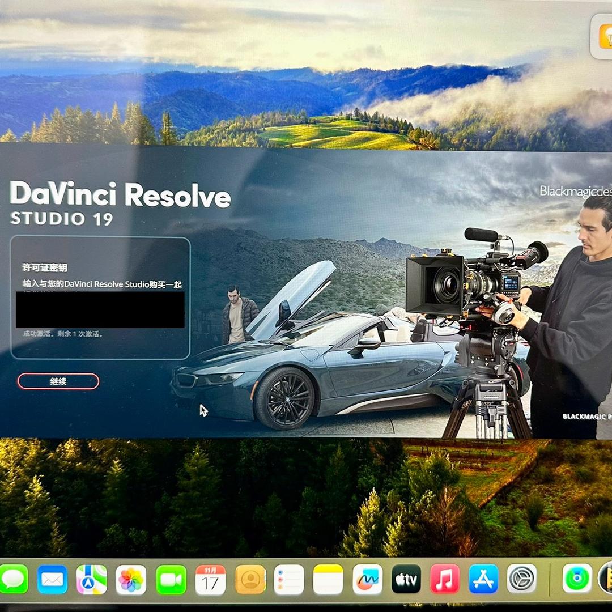612x612 pixels.
Task: Click the Blackmagicdesign logo text
Action: pos(575,191)
